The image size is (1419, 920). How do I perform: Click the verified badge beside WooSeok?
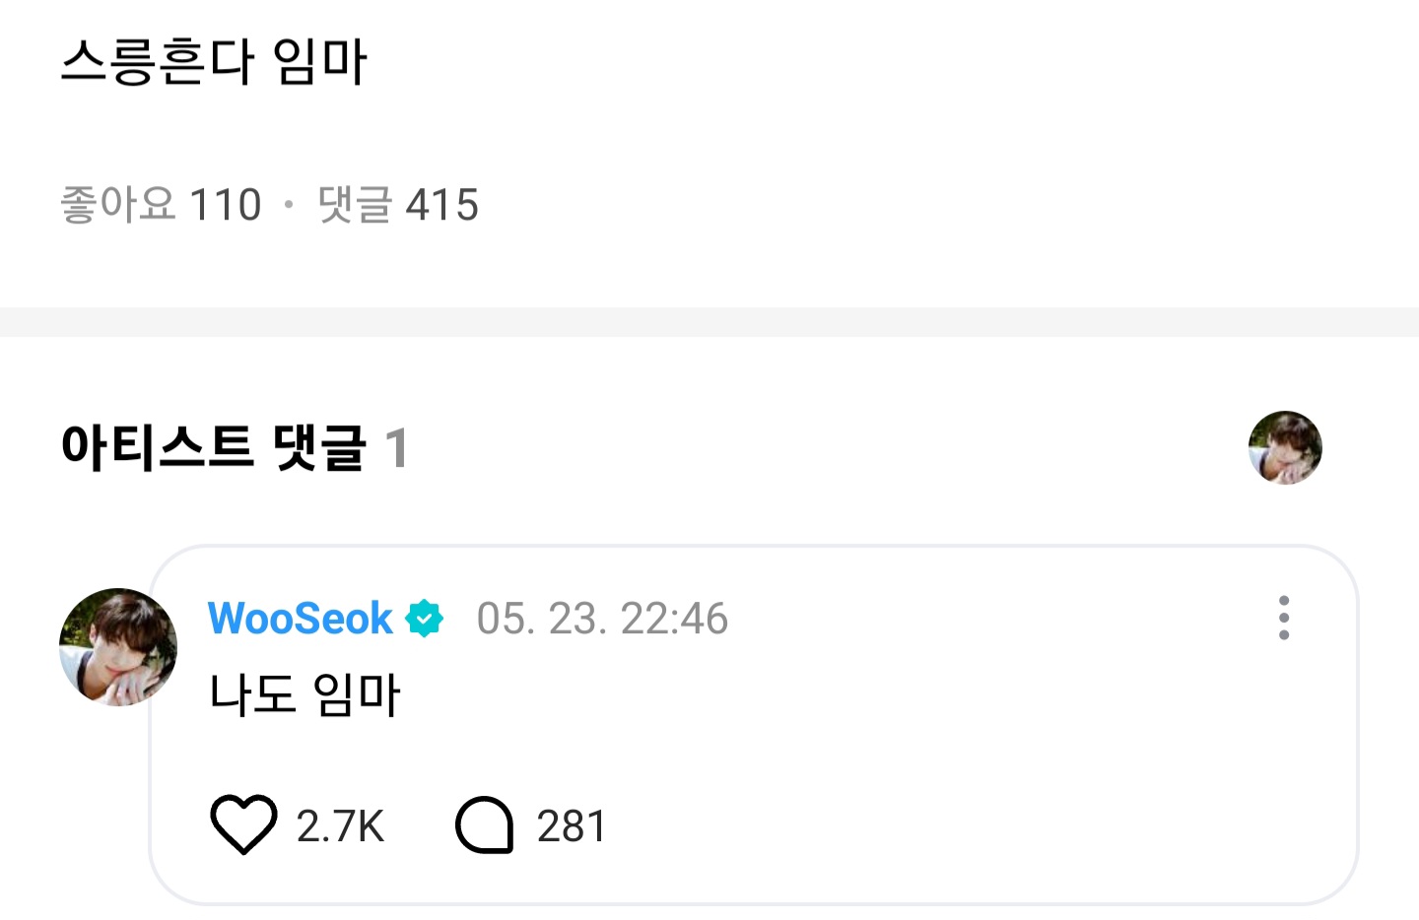click(425, 619)
